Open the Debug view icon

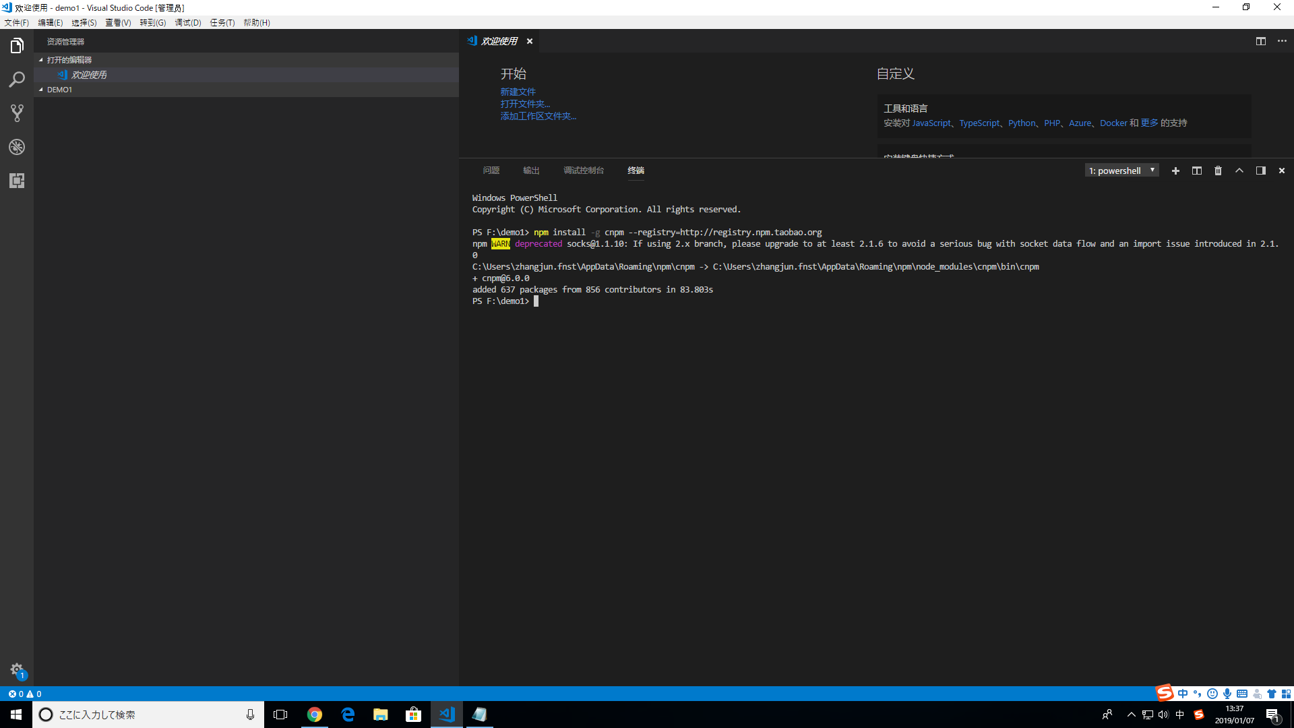[17, 147]
